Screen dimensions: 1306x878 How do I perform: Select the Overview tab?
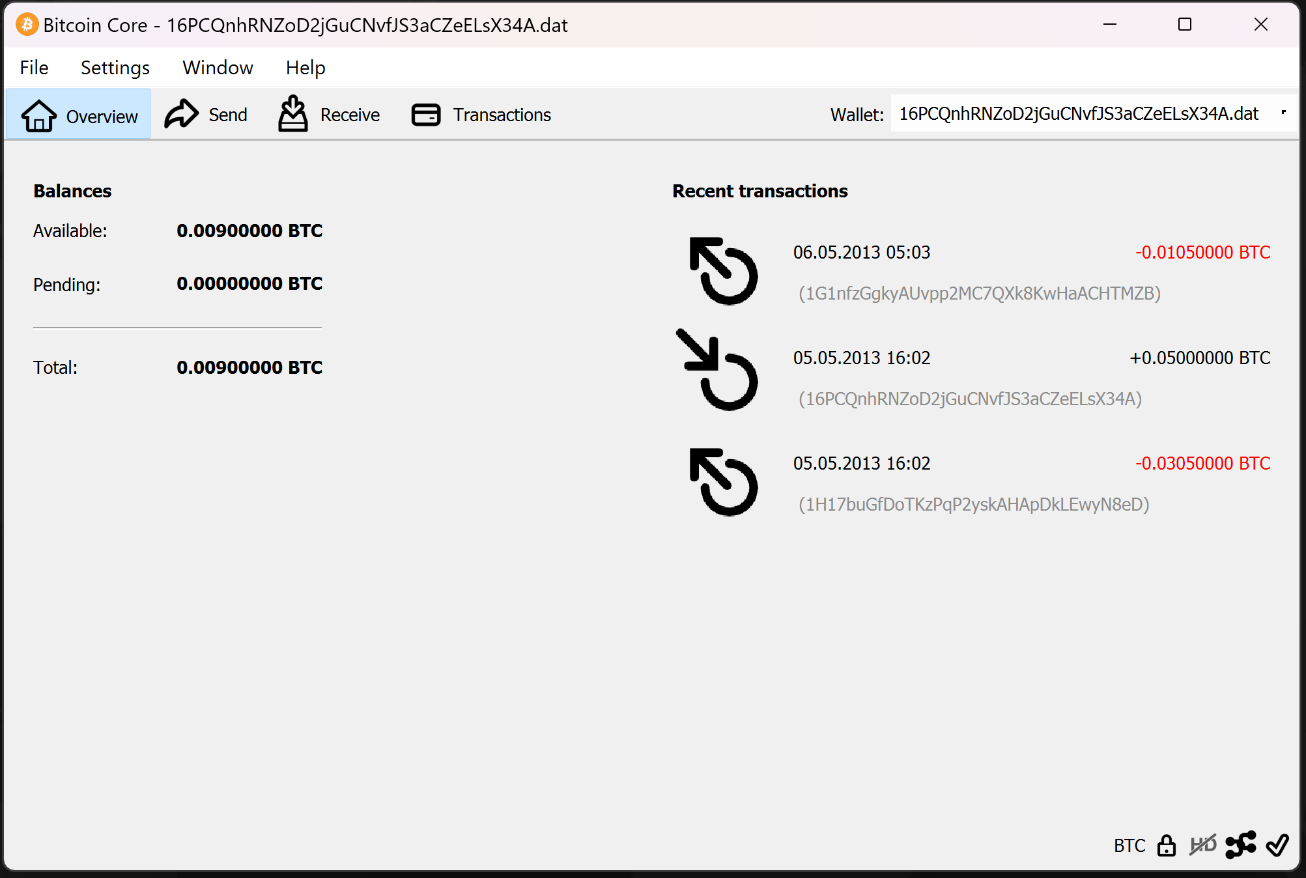coord(79,115)
